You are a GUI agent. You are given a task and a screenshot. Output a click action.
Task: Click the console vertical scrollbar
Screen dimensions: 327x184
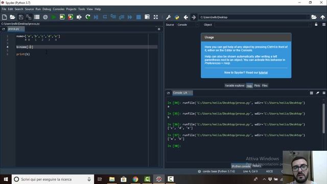[x=323, y=118]
